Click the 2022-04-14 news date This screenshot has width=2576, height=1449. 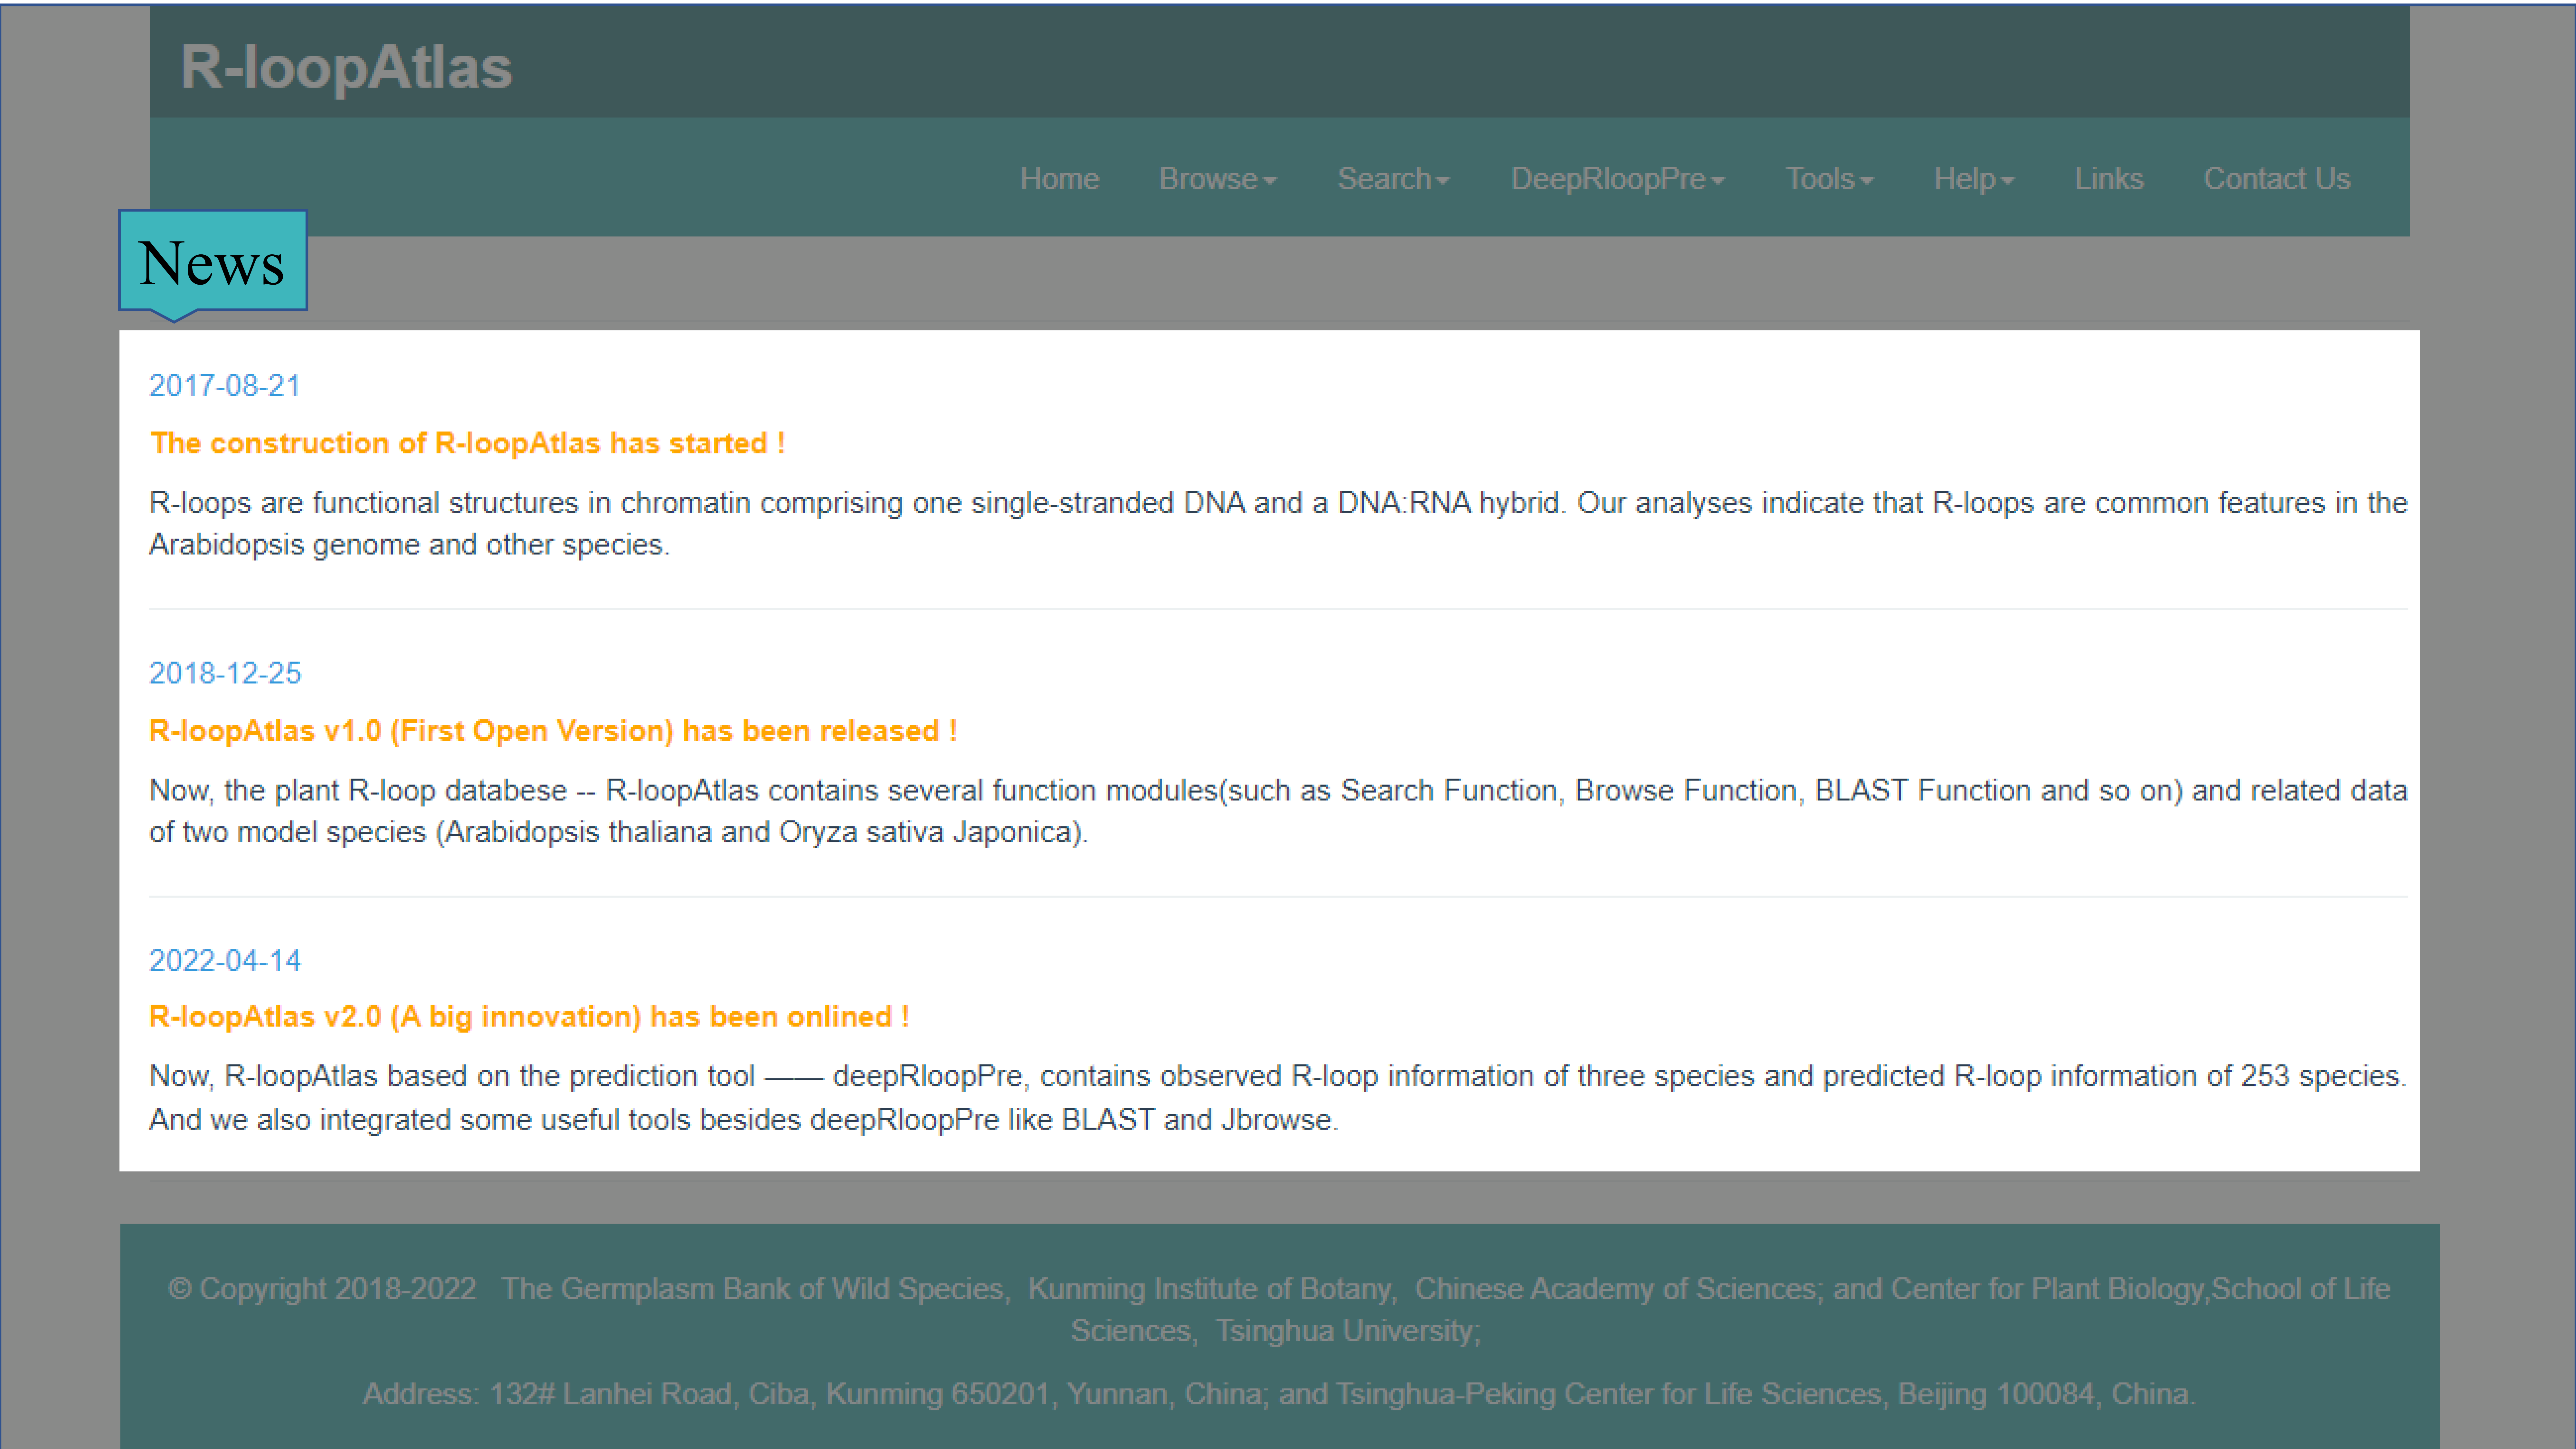click(x=225, y=961)
